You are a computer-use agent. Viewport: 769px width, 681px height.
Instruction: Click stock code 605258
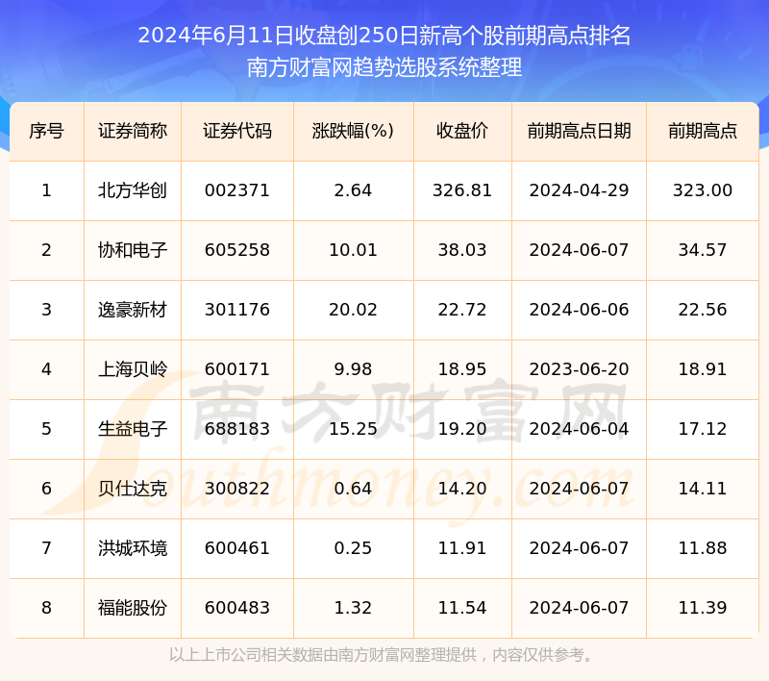click(237, 250)
